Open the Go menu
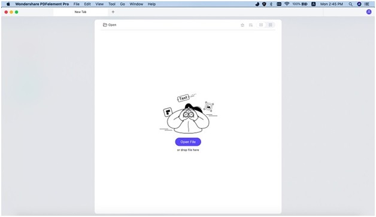Viewport: 376px width, 217px height. pos(122,4)
